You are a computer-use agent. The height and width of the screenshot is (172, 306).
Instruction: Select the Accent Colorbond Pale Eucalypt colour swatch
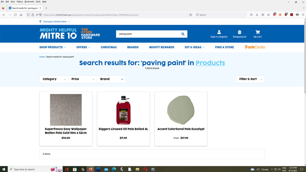click(x=181, y=110)
